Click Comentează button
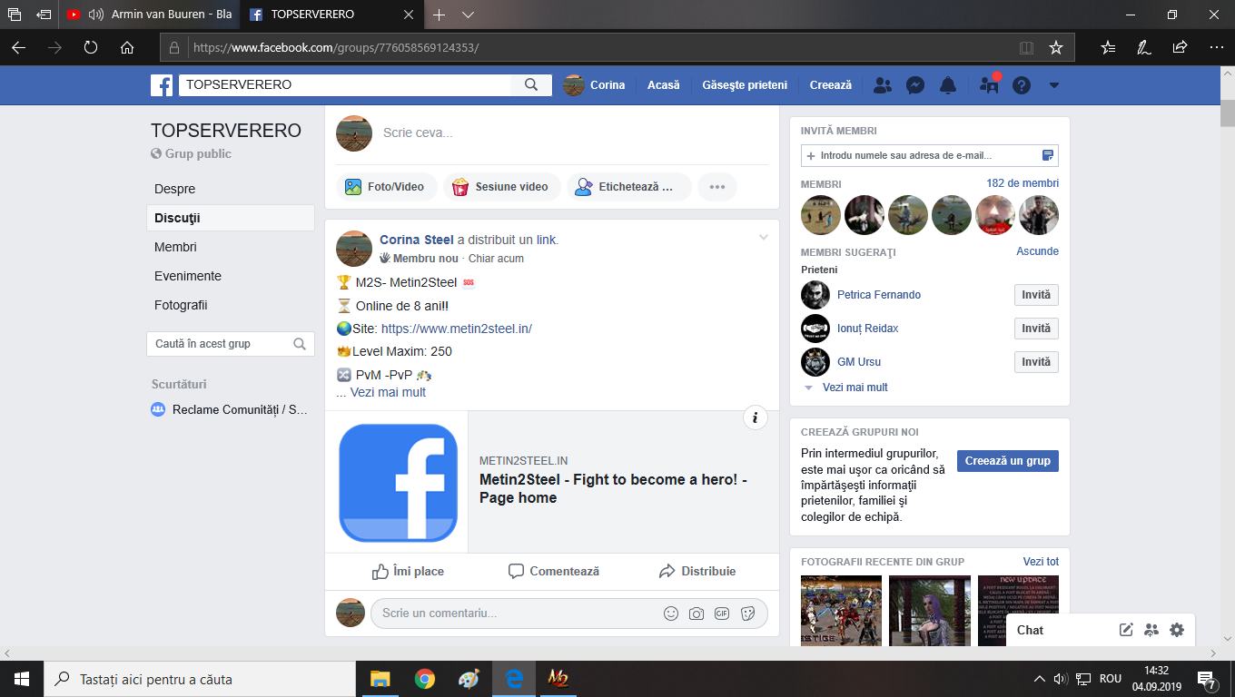1235x697 pixels. pyautogui.click(x=553, y=571)
